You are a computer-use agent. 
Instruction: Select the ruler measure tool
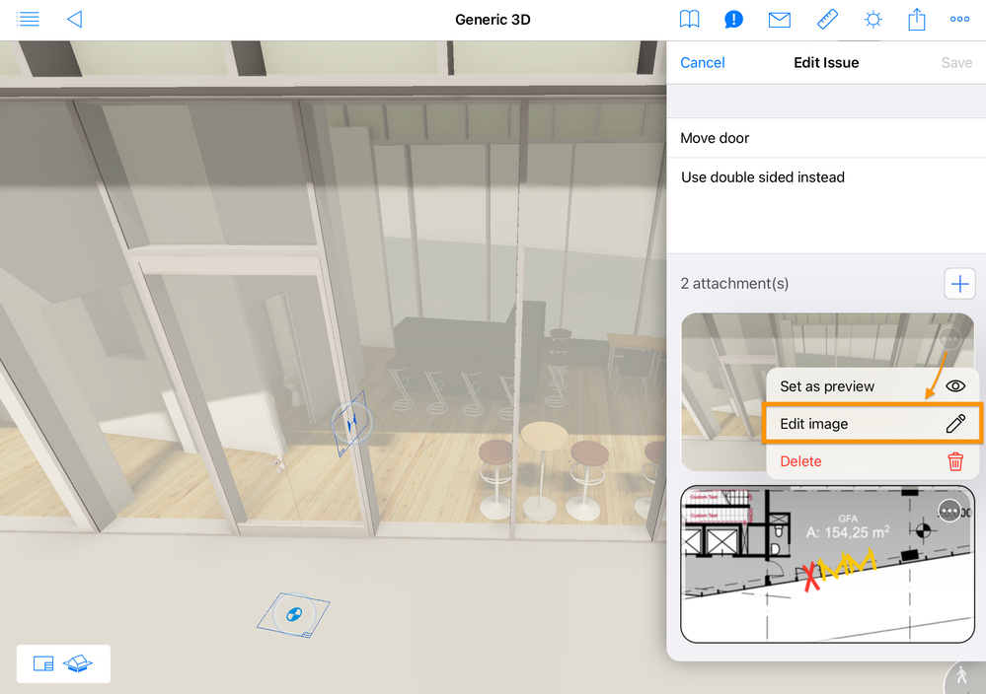[827, 19]
